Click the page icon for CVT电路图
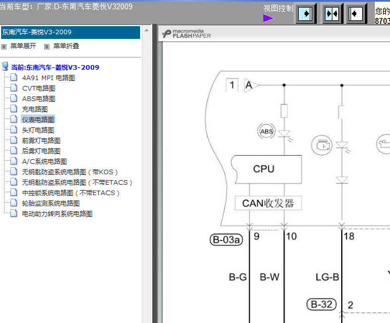This screenshot has height=323, width=390. pyautogui.click(x=14, y=88)
